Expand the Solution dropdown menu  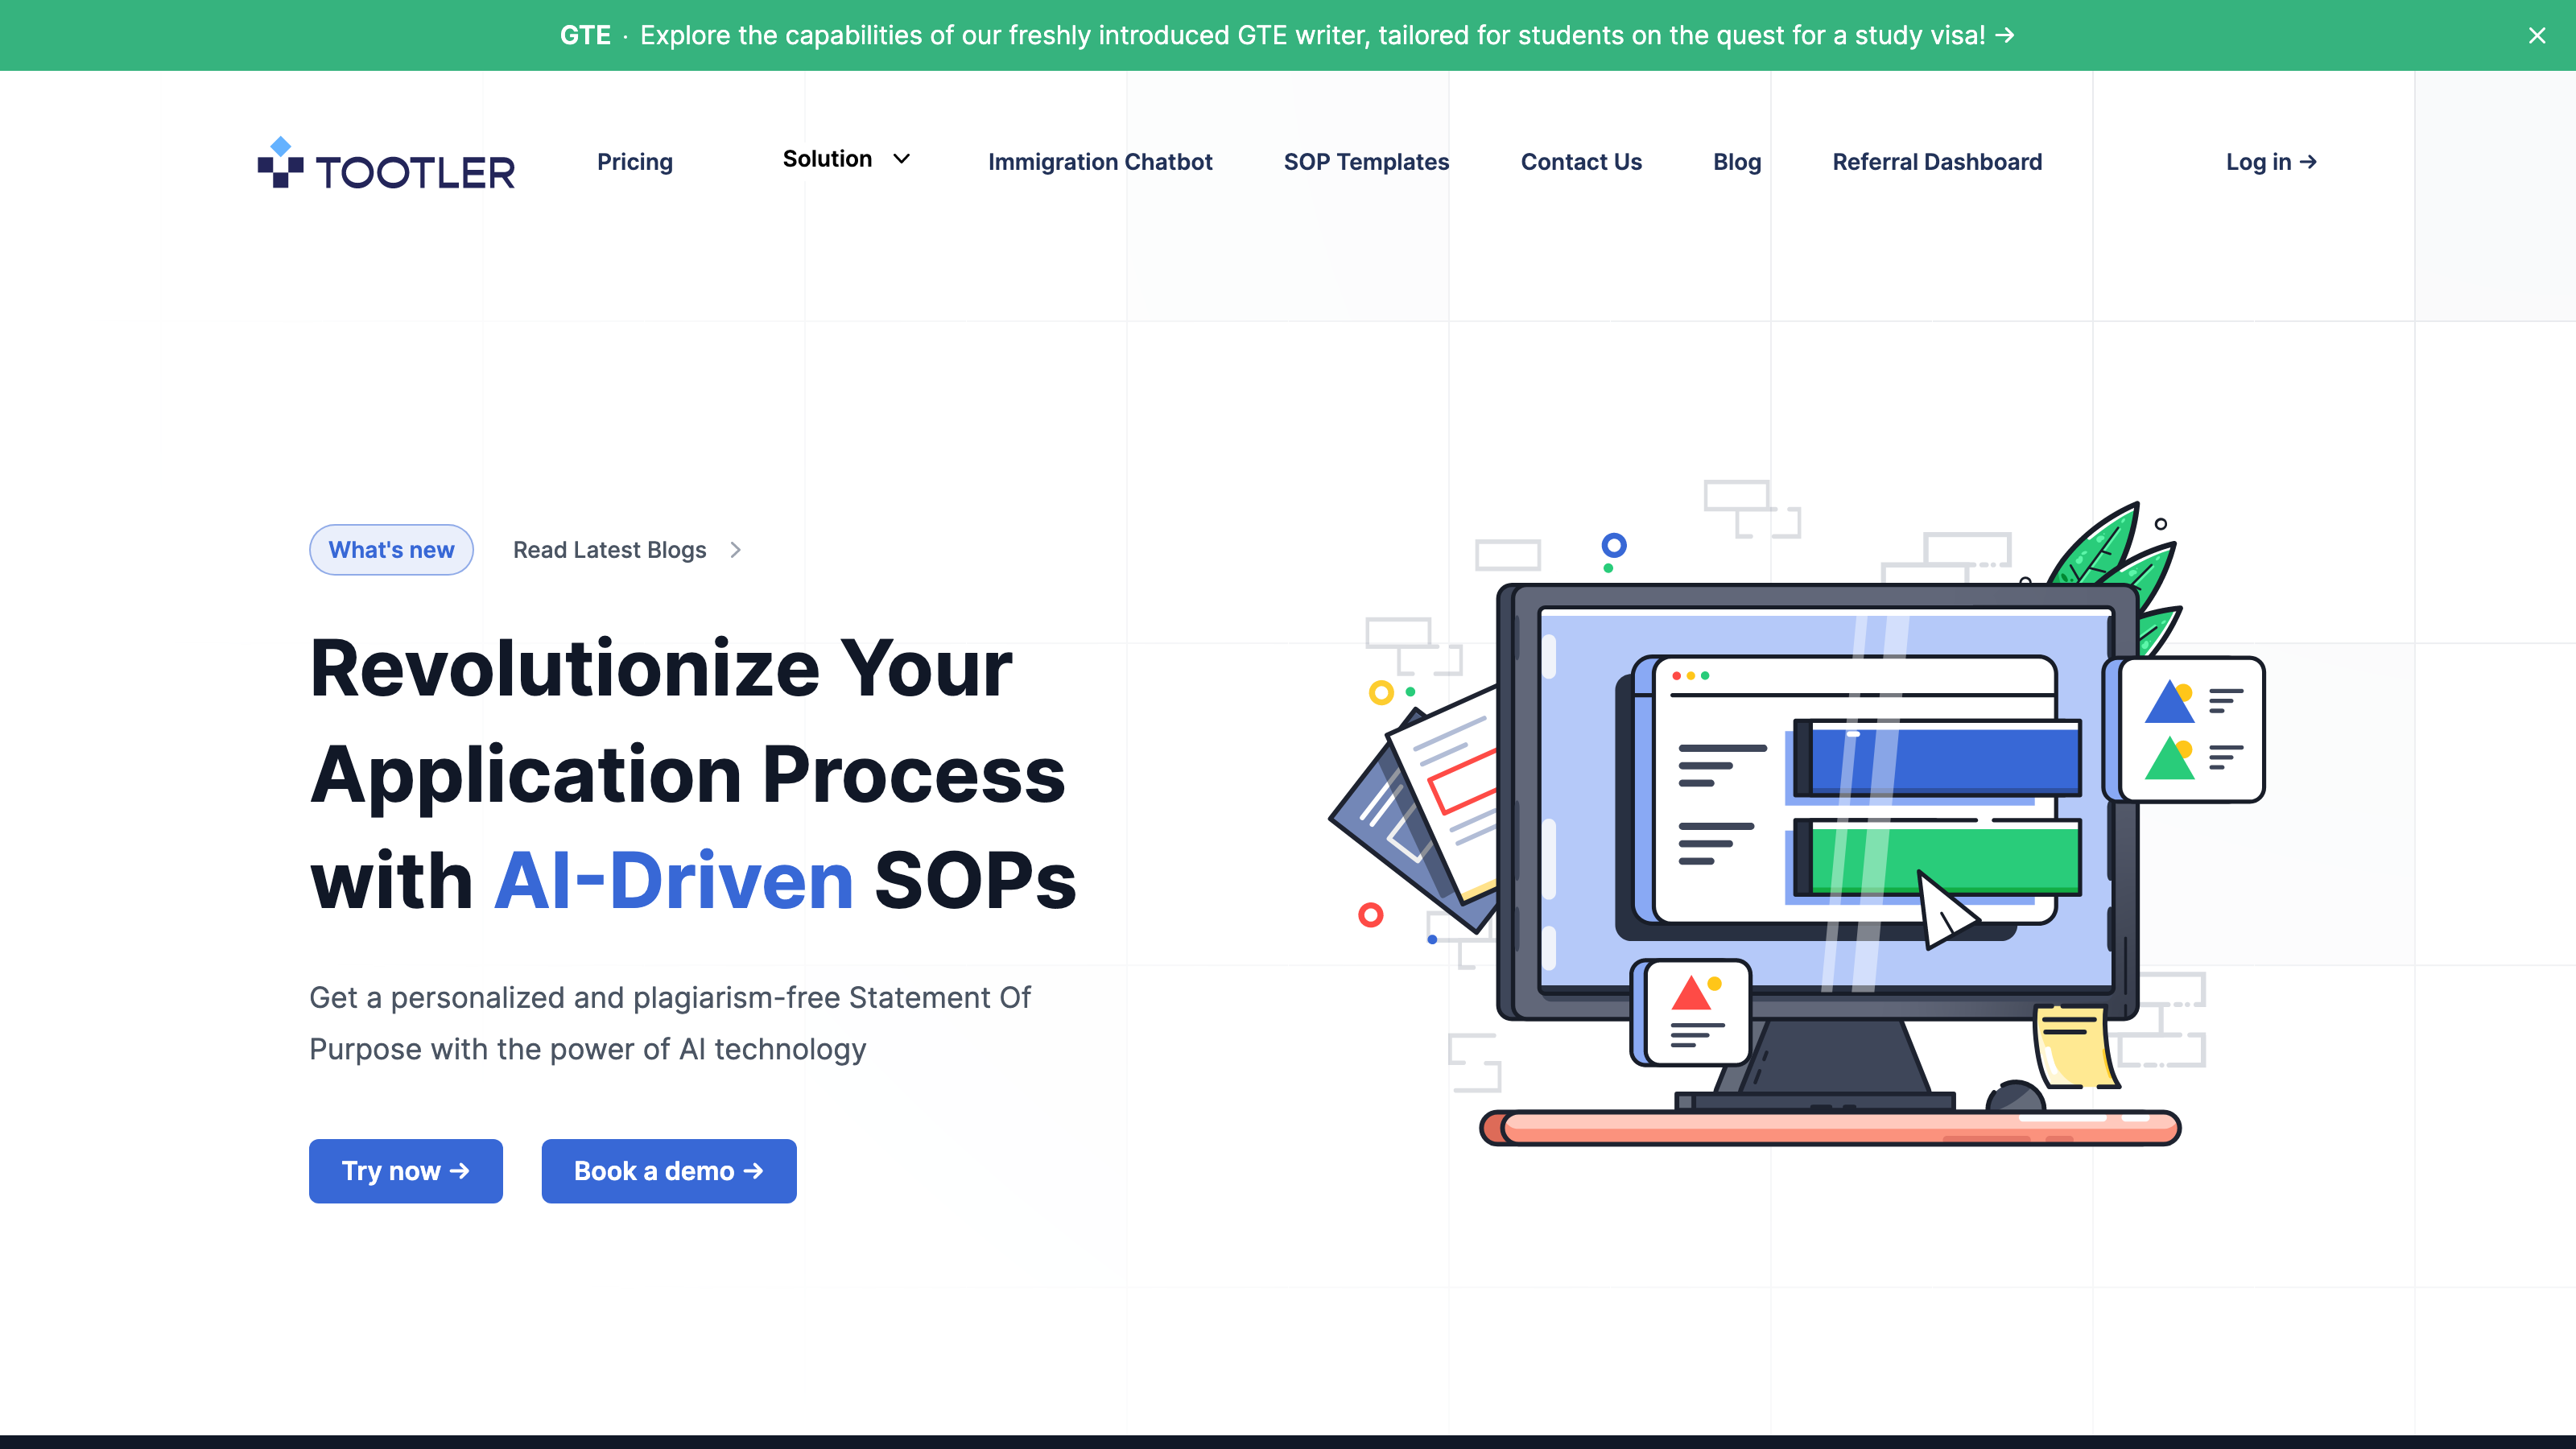click(846, 159)
